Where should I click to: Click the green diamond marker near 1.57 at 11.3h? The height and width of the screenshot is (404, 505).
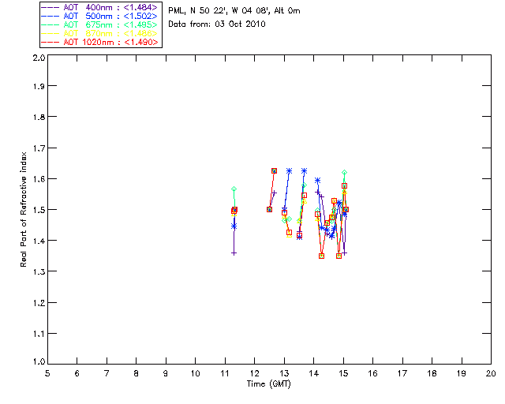[234, 189]
